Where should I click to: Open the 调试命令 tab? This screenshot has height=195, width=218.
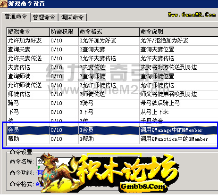pos(72,17)
